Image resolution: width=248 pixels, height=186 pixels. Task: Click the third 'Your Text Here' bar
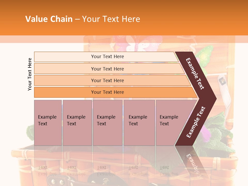[112, 80]
